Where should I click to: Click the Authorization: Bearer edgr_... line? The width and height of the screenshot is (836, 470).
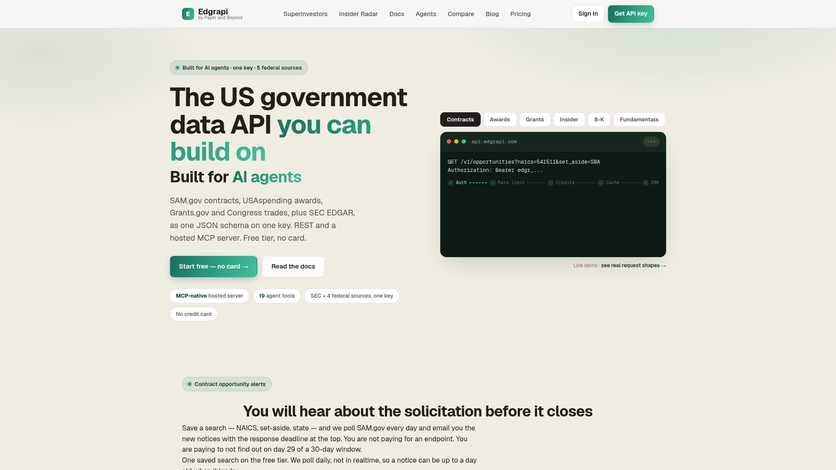pyautogui.click(x=495, y=170)
